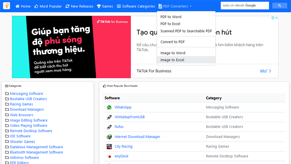Click the City Racing game icon
This screenshot has width=291, height=164.
point(109,147)
